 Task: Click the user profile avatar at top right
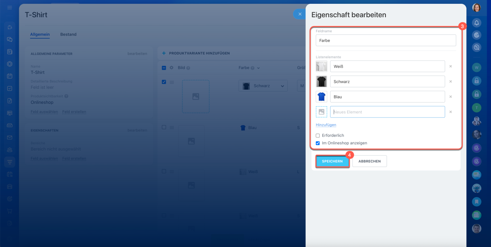[476, 8]
